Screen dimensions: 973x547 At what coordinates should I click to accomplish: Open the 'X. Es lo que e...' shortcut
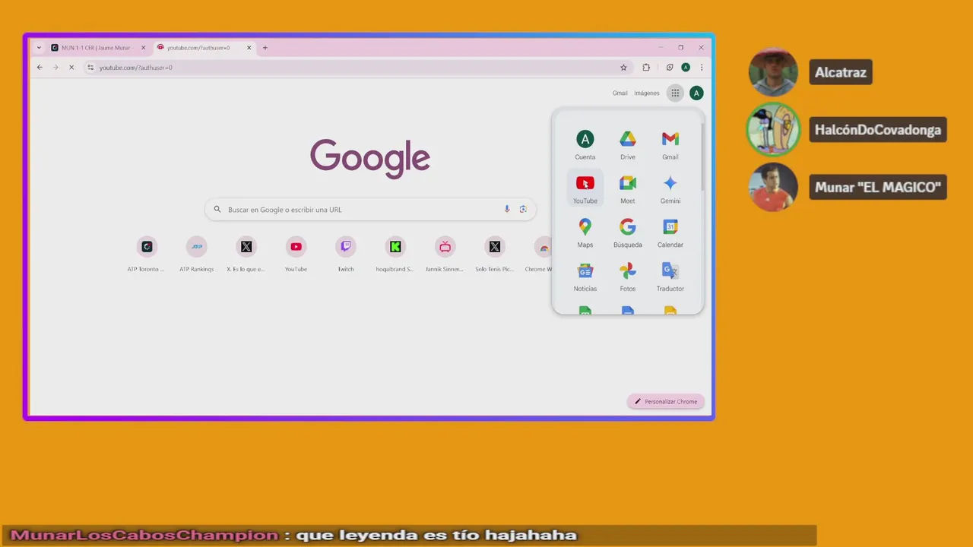[x=246, y=255]
